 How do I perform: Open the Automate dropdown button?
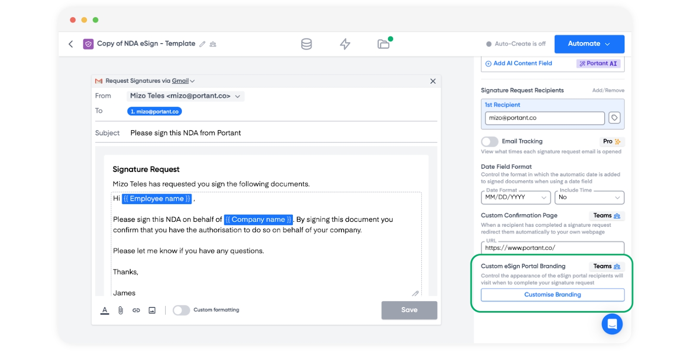click(x=589, y=44)
